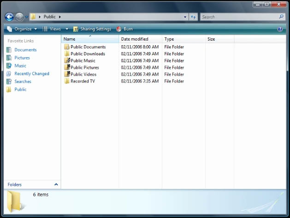Open Documents in Favorite Links
Viewport: 290px width, 218px height.
click(x=25, y=50)
